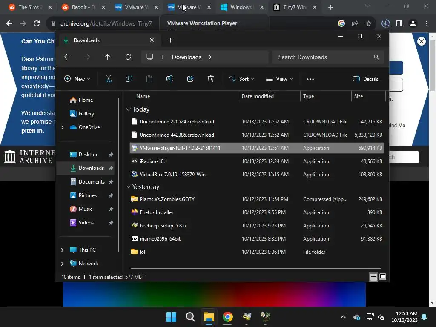Close the Downloads Explorer tab
436x327 pixels.
152,40
